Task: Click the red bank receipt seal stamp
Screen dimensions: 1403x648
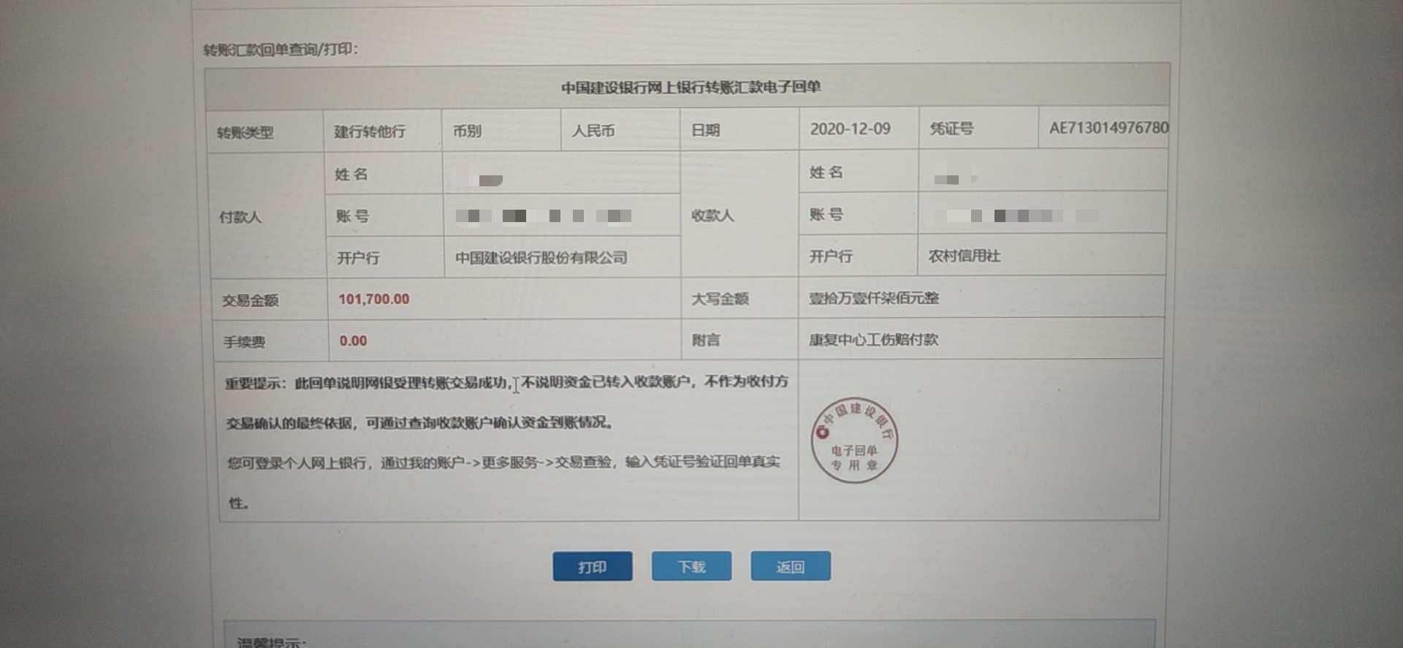Action: (854, 440)
